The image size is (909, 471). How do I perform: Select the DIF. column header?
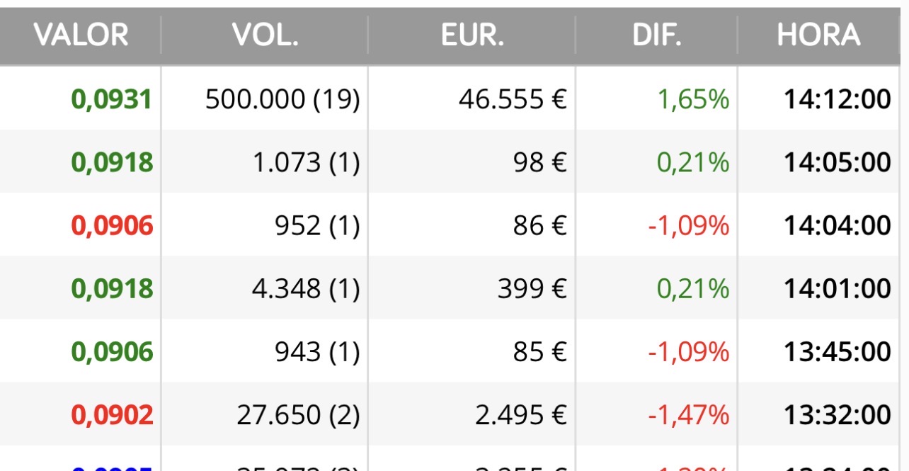(x=657, y=35)
